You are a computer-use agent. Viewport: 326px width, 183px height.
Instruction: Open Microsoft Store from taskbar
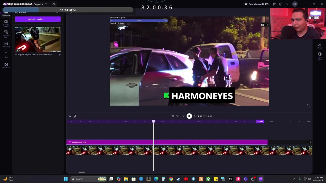(x=133, y=179)
